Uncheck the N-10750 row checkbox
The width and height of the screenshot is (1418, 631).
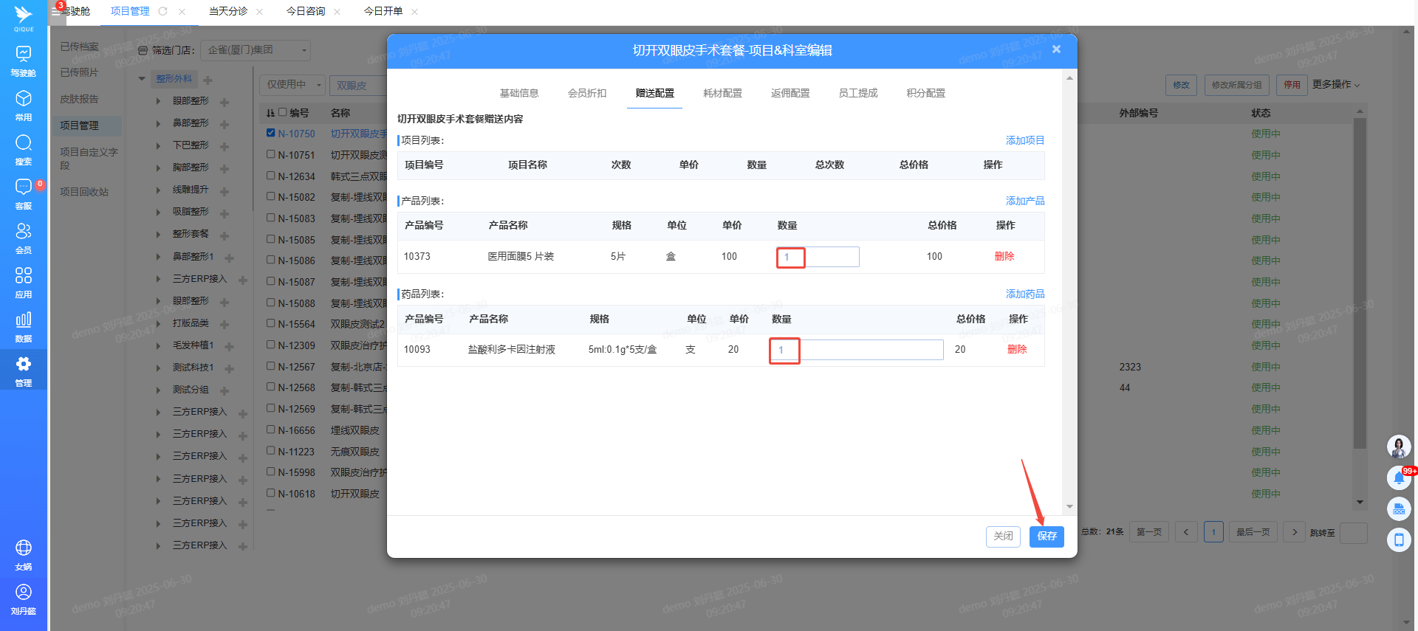271,134
